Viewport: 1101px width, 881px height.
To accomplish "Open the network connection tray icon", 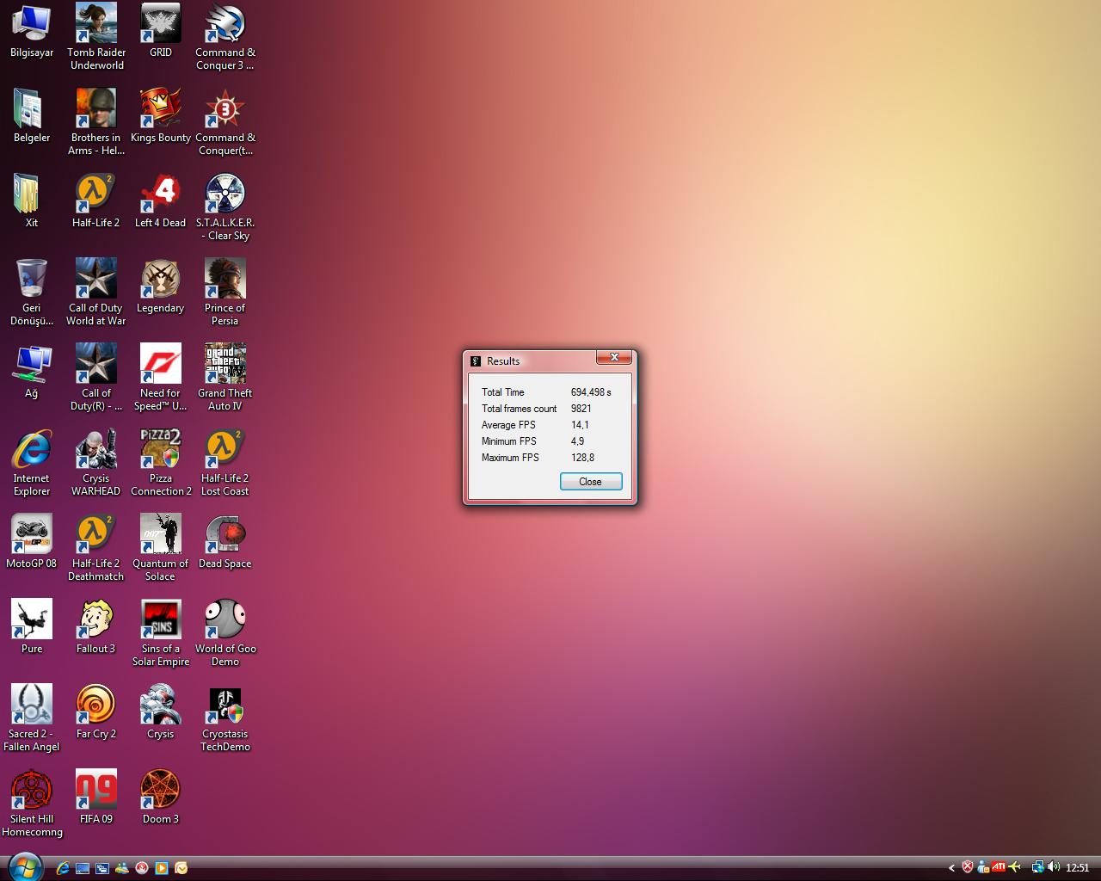I will point(1038,867).
